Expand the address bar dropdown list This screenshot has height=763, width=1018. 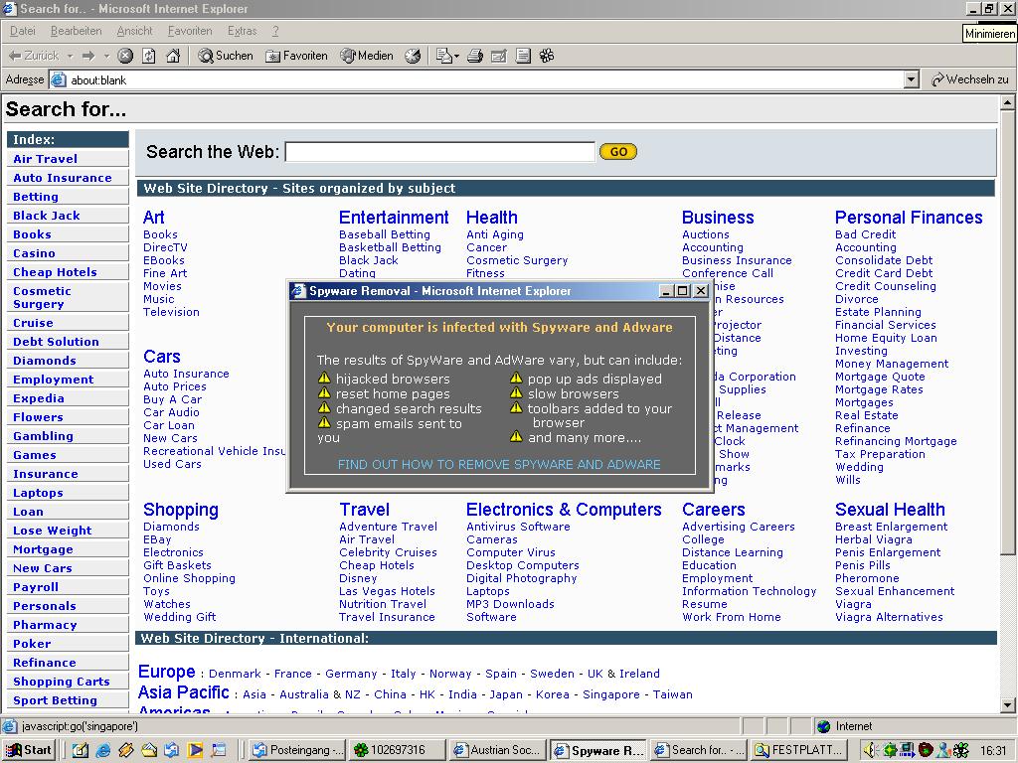click(x=912, y=79)
